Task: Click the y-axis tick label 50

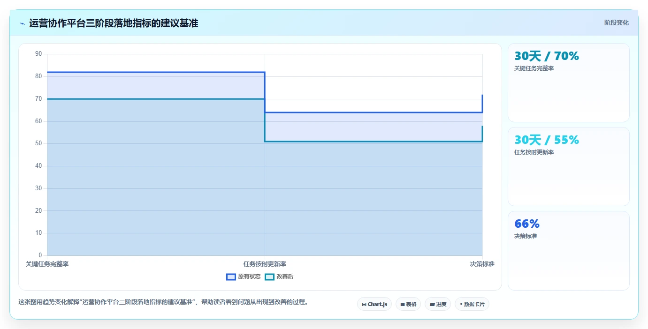Action: click(38, 143)
